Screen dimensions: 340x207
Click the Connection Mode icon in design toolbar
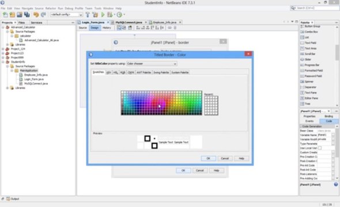coord(124,28)
